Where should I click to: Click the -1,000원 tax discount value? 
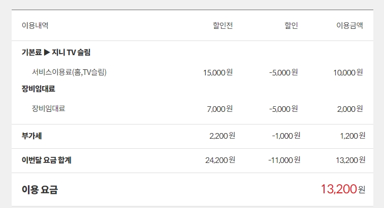pyautogui.click(x=286, y=136)
